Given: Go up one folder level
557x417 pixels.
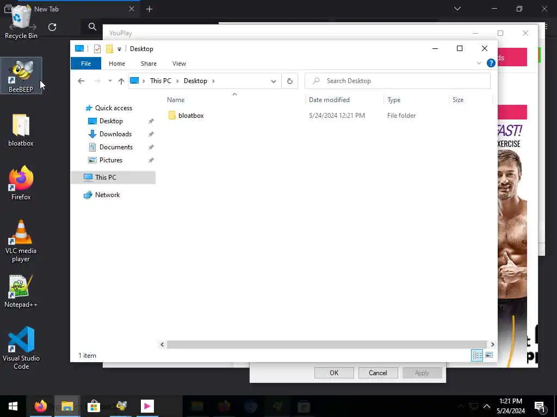Looking at the screenshot, I should [121, 81].
